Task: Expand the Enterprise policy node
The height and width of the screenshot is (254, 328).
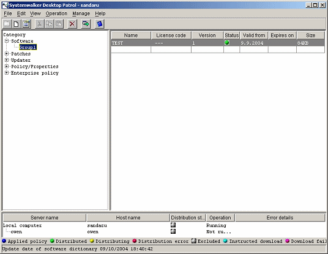Action: 7,73
